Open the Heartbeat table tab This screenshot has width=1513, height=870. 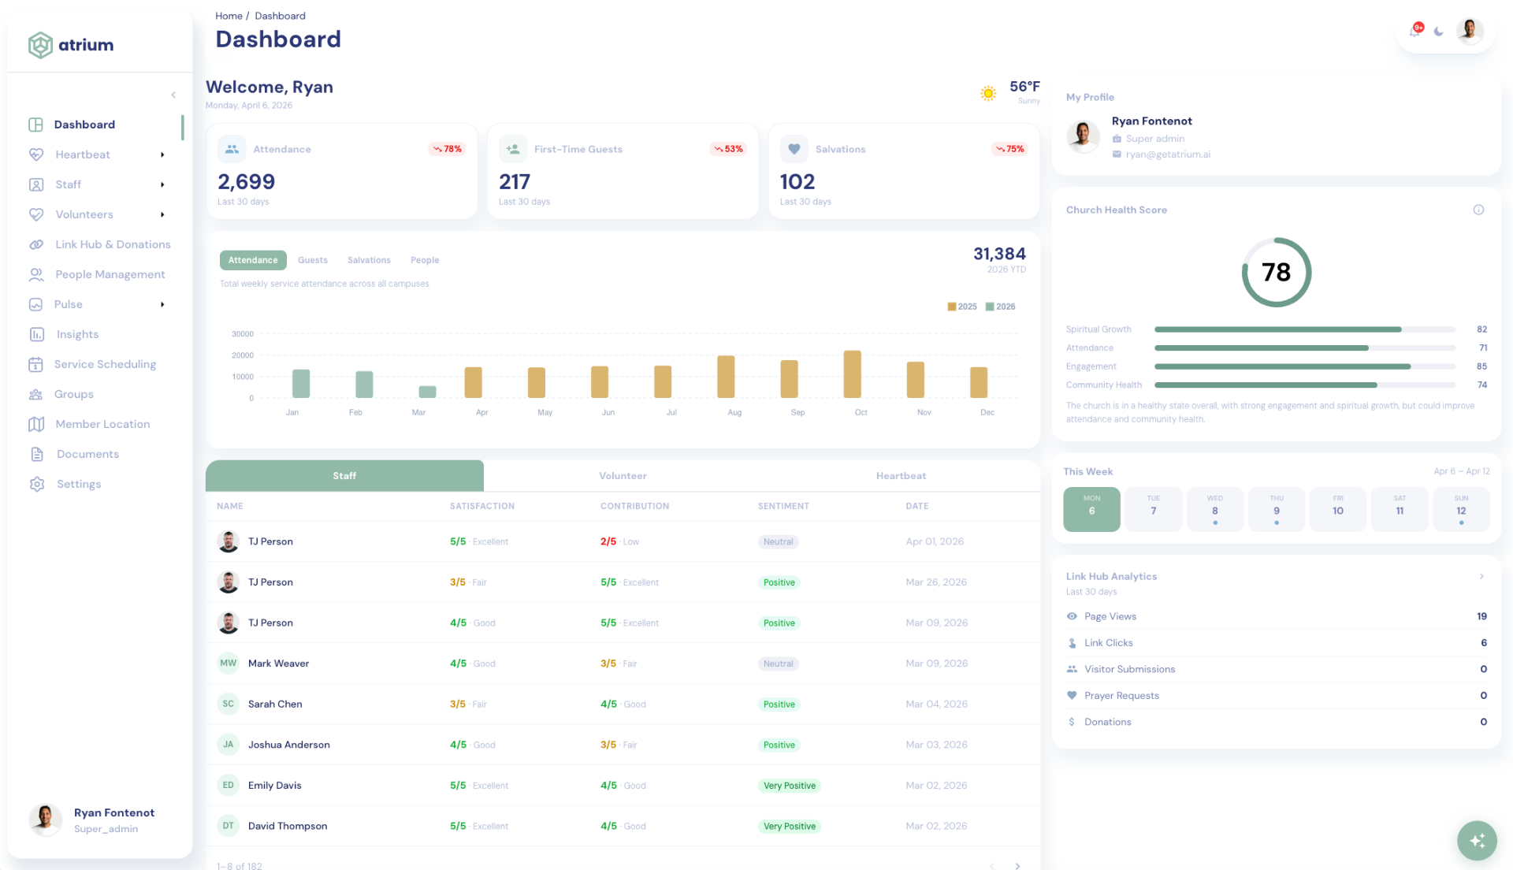(901, 476)
